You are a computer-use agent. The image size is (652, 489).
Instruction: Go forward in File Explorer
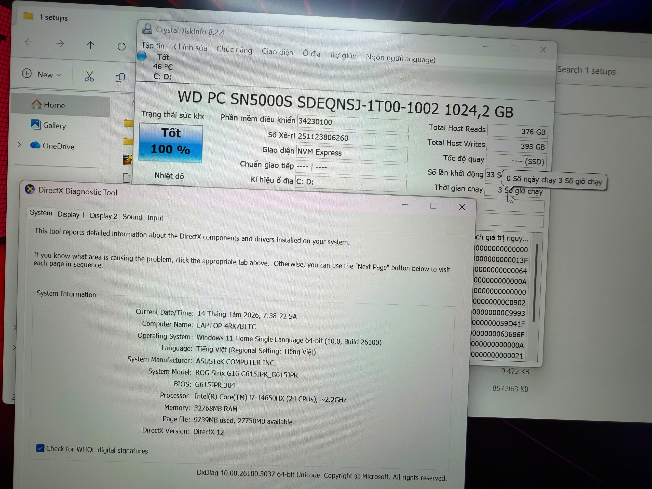(x=60, y=44)
